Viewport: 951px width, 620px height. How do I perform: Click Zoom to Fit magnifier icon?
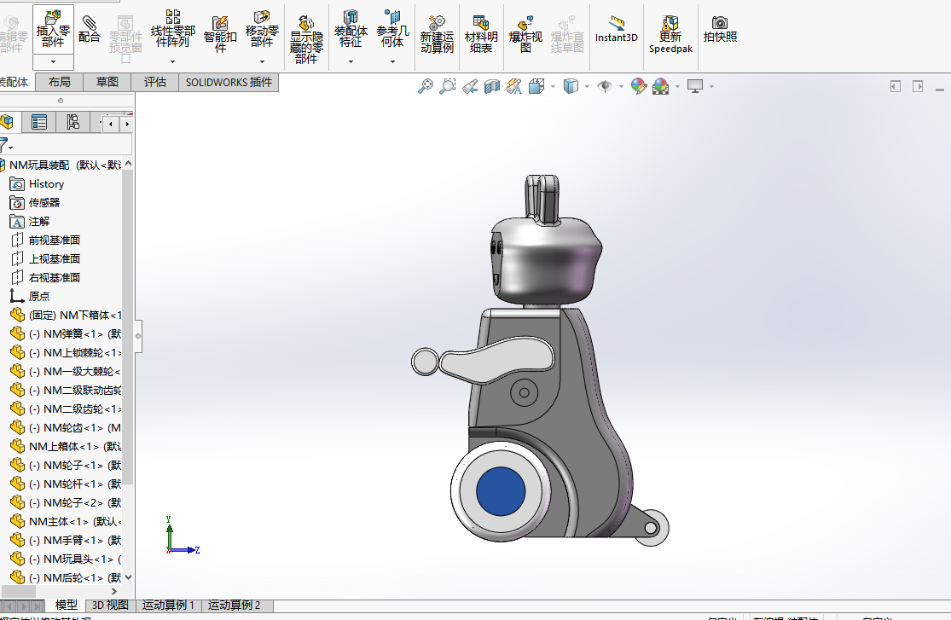pos(425,86)
